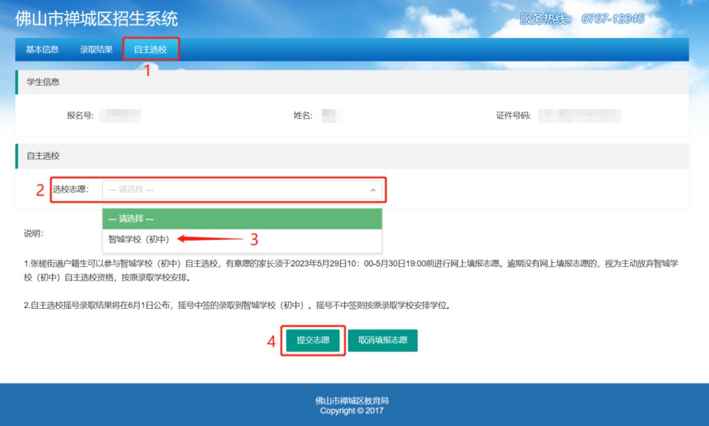Expand the 选校志愿 dropdown arrow
Image resolution: width=709 pixels, height=426 pixels.
tap(373, 190)
